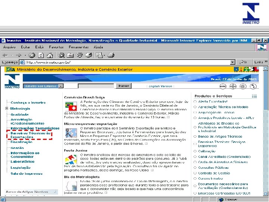
Task: Click the IE page icon in address bar
Action: tap(22, 62)
